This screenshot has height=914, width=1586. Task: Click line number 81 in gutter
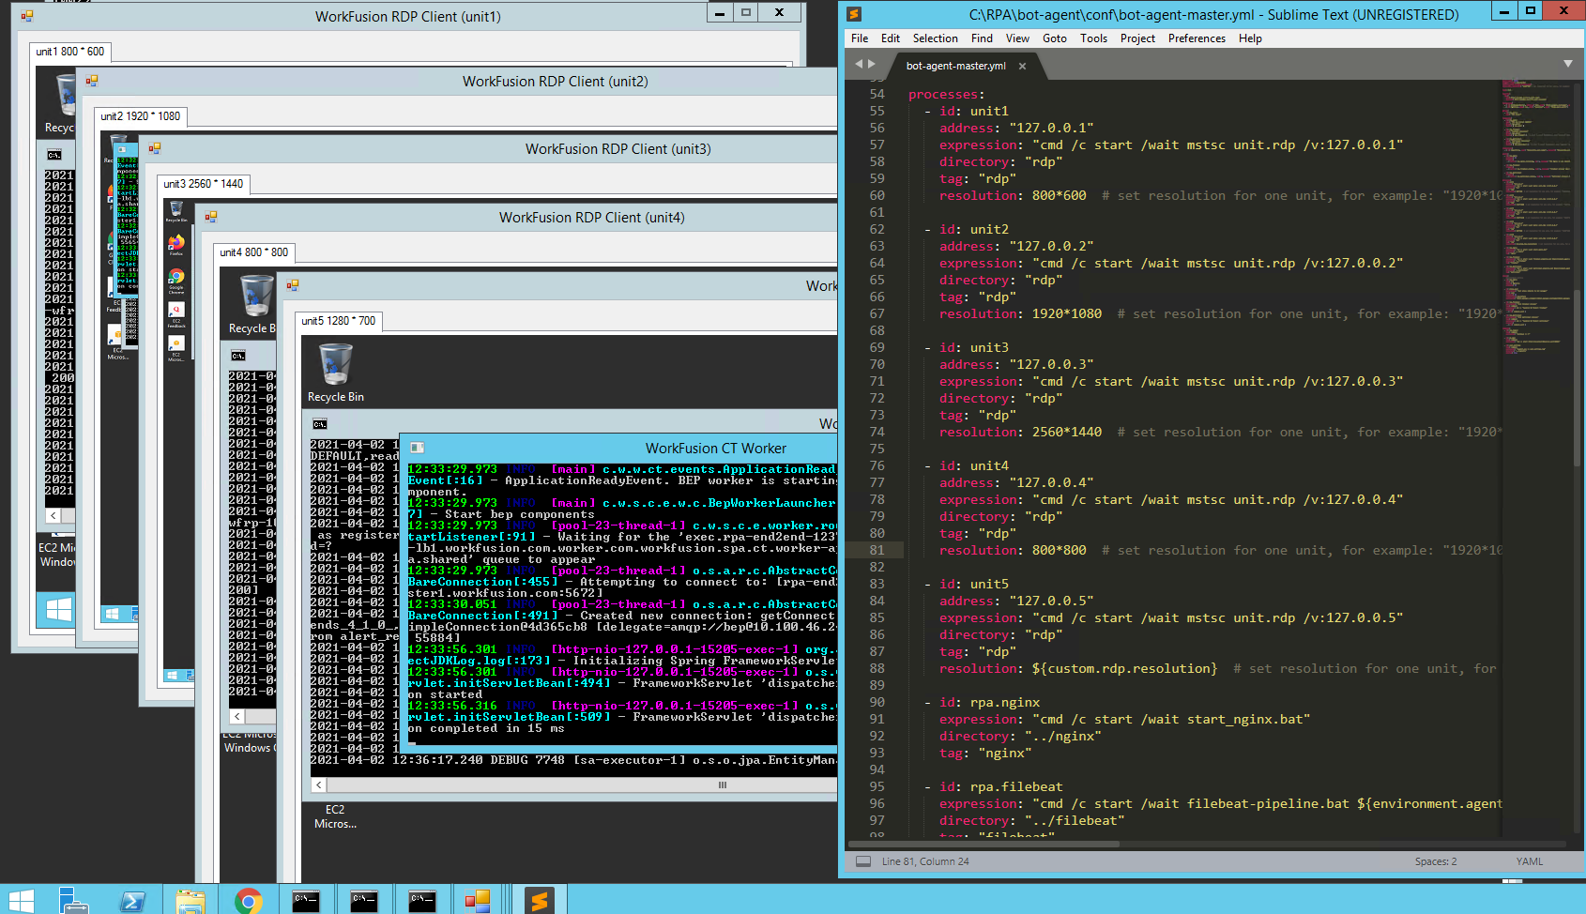pyautogui.click(x=877, y=550)
